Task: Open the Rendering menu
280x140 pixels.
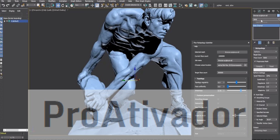Action: [89, 1]
